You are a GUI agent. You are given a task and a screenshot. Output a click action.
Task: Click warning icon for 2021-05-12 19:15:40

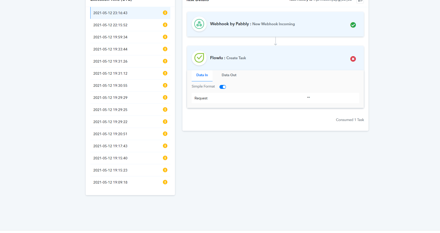pyautogui.click(x=165, y=158)
